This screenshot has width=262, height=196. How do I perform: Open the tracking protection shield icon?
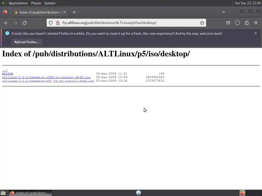point(51,23)
